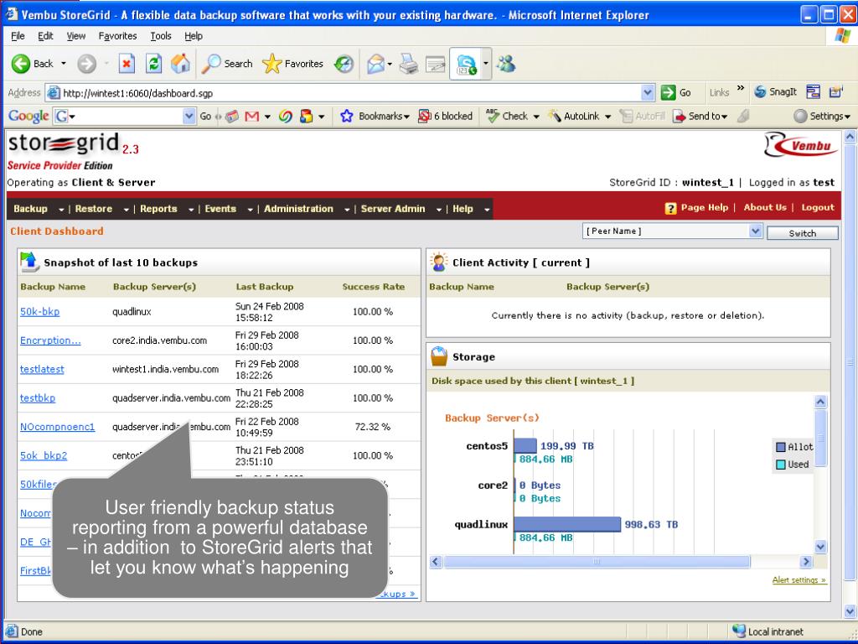Open the Tools menu

(x=161, y=36)
